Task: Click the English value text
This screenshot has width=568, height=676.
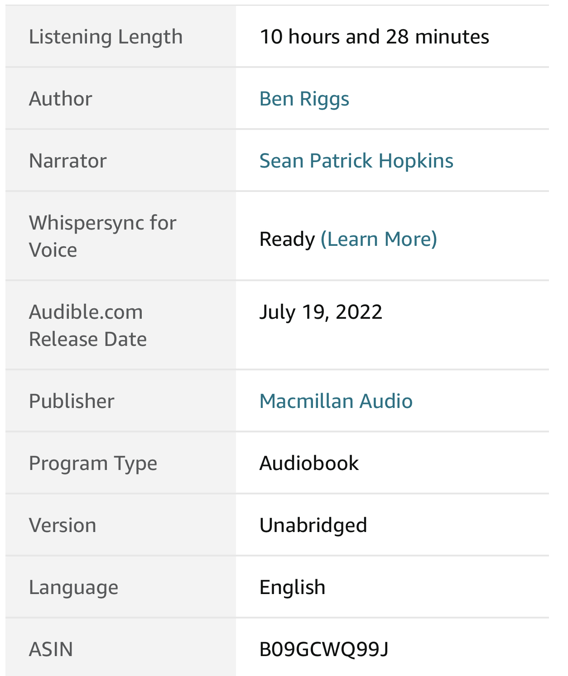Action: [292, 587]
